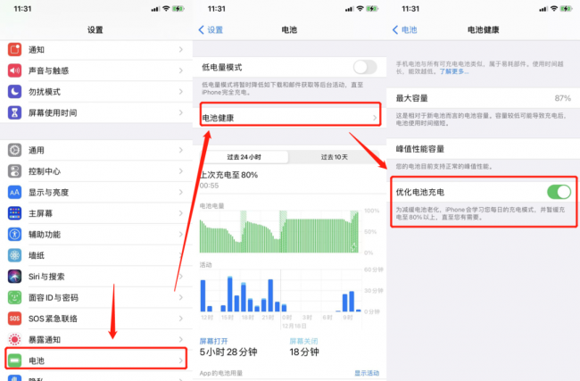Tap the Home Screen (主屏幕) grid icon
Viewport: 580px width, 381px height.
(15, 213)
